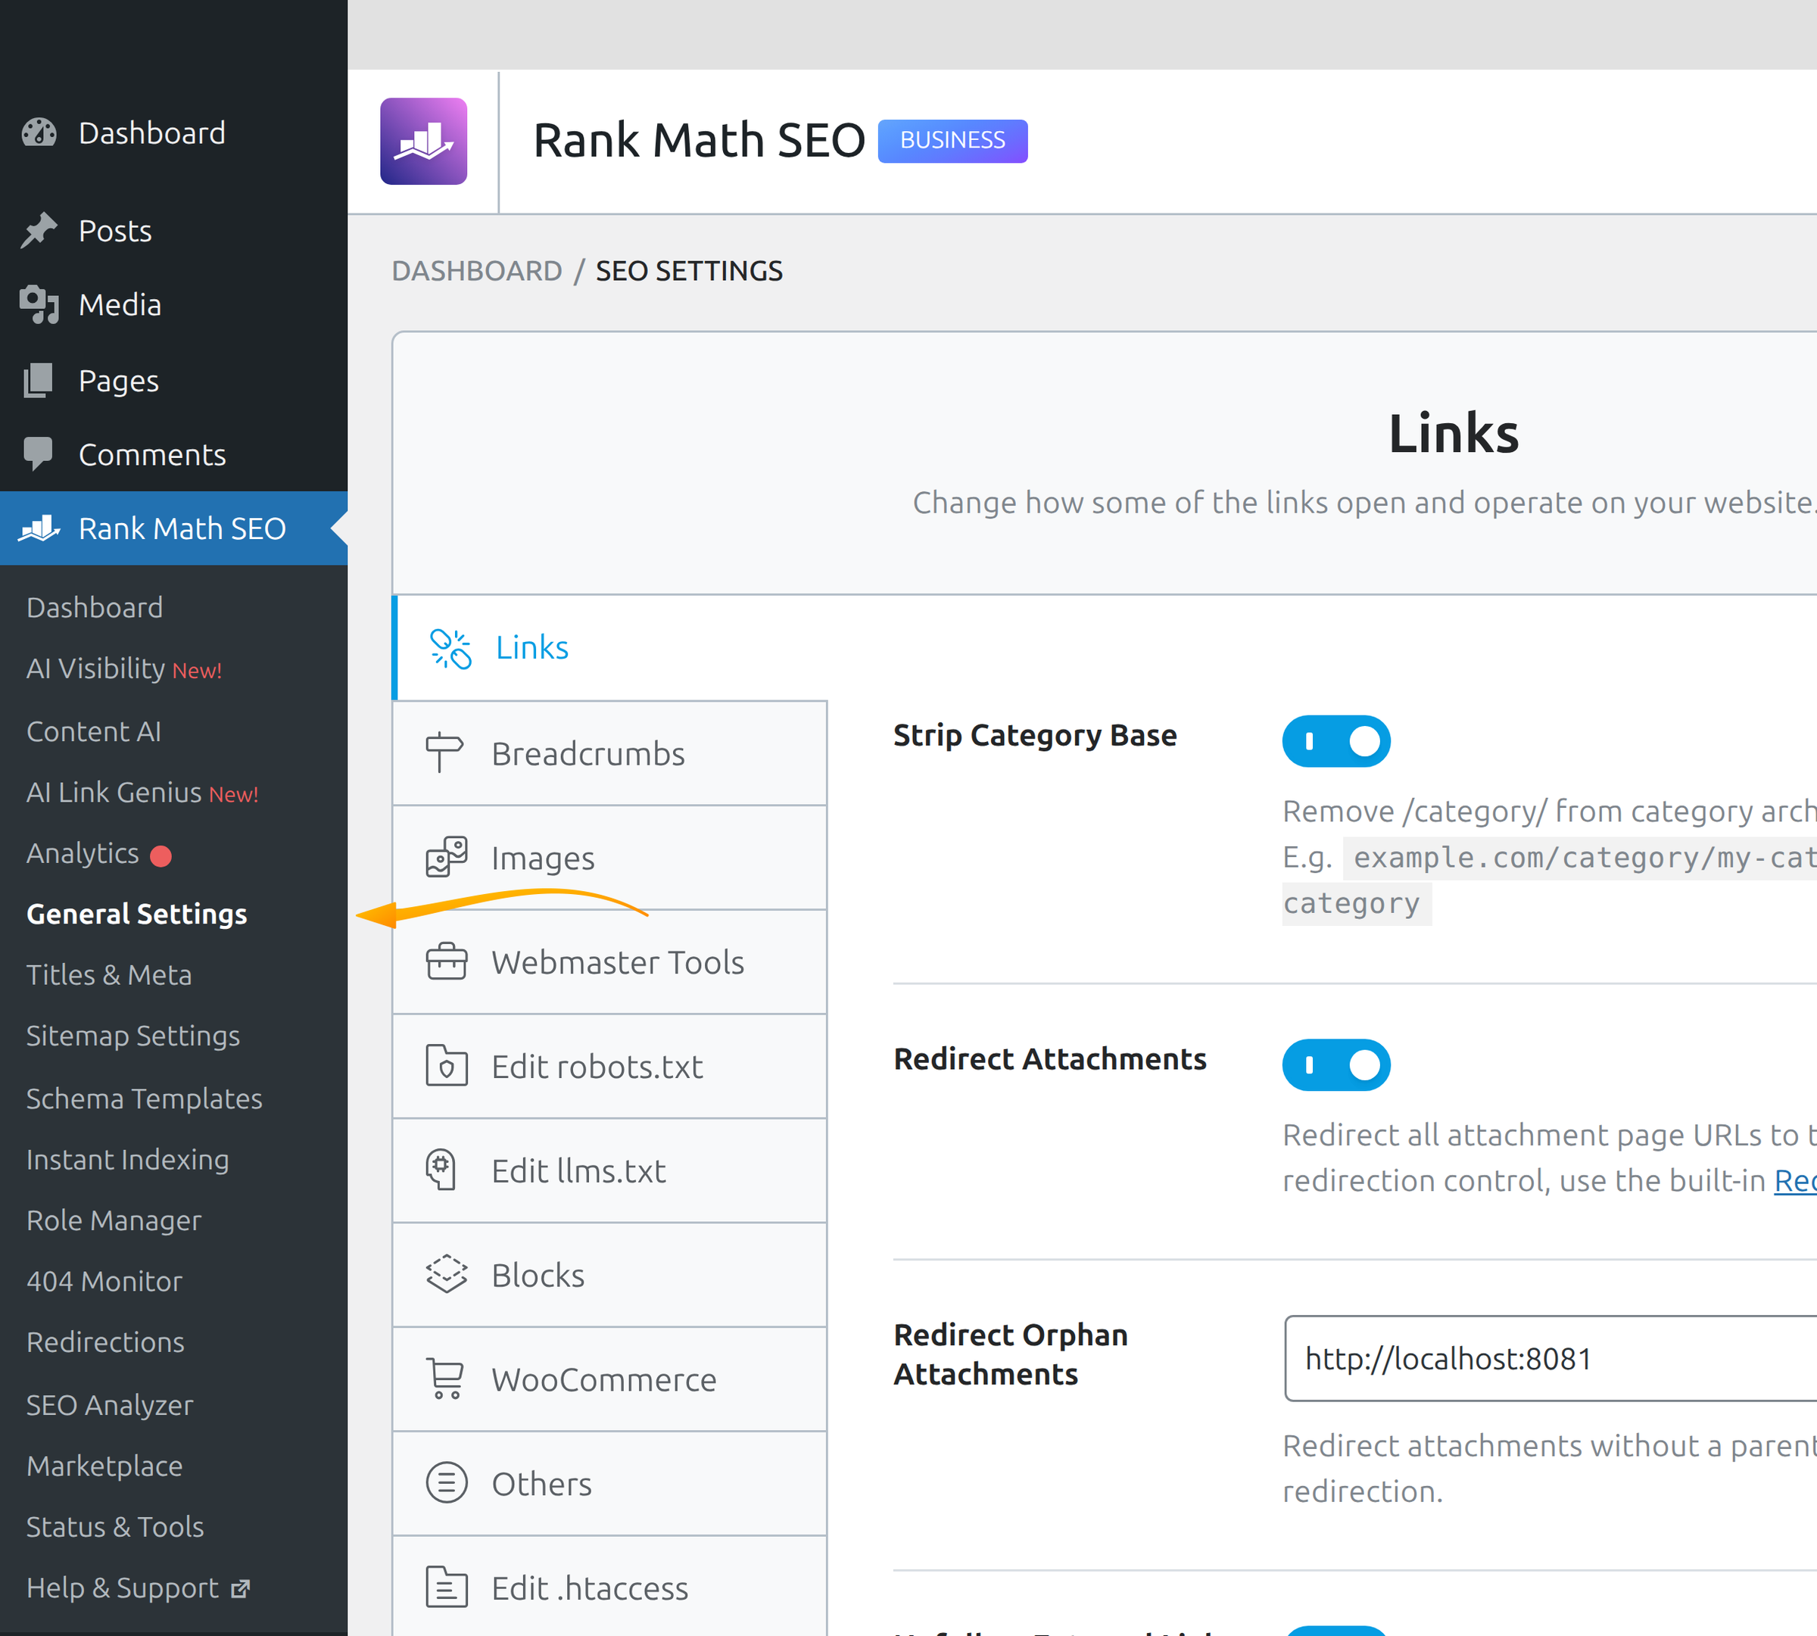Open Schema Templates submenu item
Screen dimensions: 1817x1636
[144, 1098]
